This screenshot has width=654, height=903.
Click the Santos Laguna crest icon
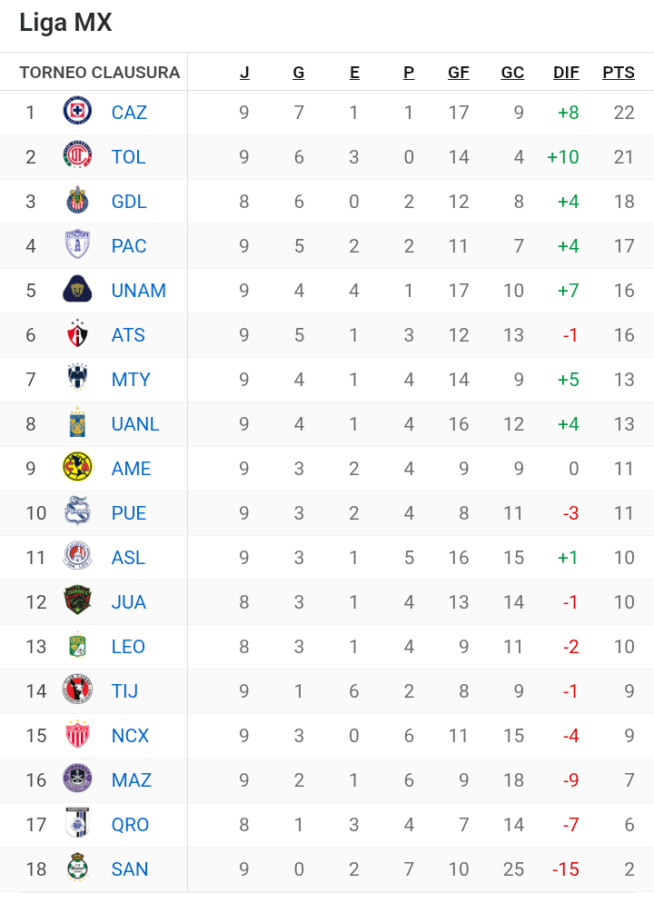point(77,868)
